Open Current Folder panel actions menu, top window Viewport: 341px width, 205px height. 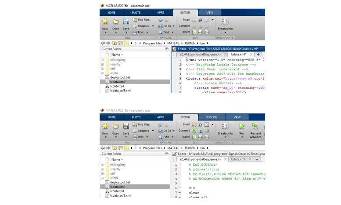click(167, 49)
